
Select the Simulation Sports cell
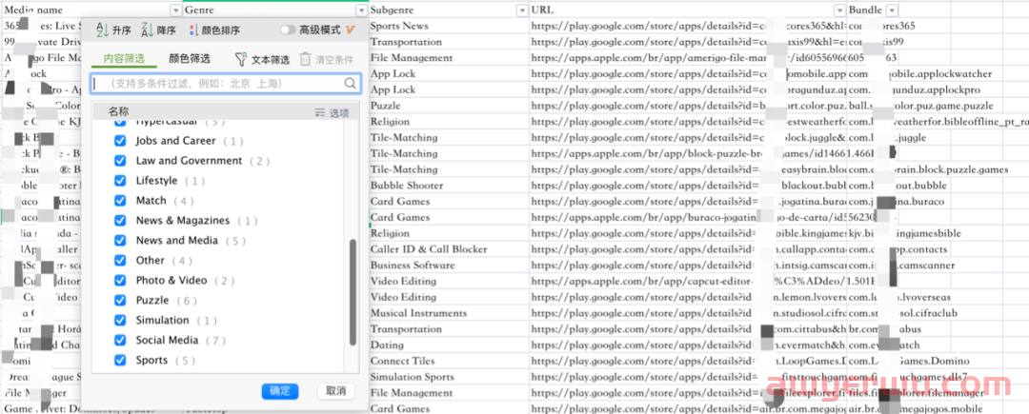(449, 377)
